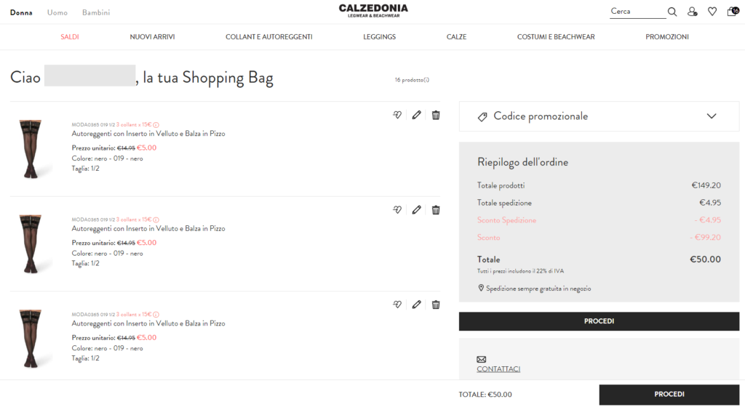The height and width of the screenshot is (407, 745).
Task: Open the wishlist heart icon in header
Action: (712, 12)
